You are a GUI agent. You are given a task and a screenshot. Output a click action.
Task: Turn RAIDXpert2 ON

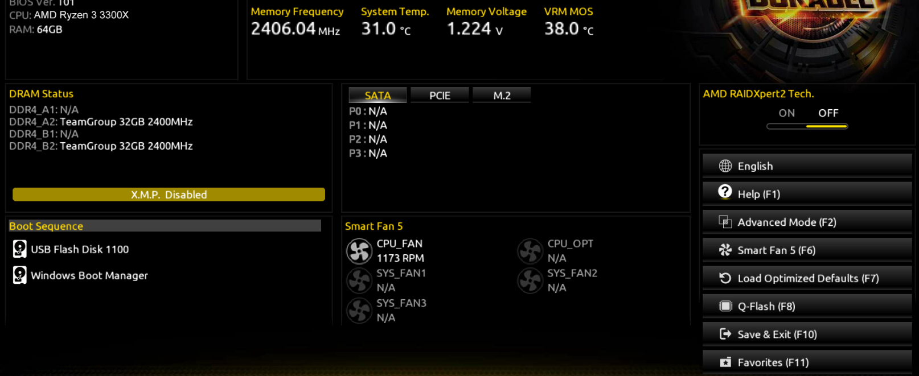tap(786, 113)
